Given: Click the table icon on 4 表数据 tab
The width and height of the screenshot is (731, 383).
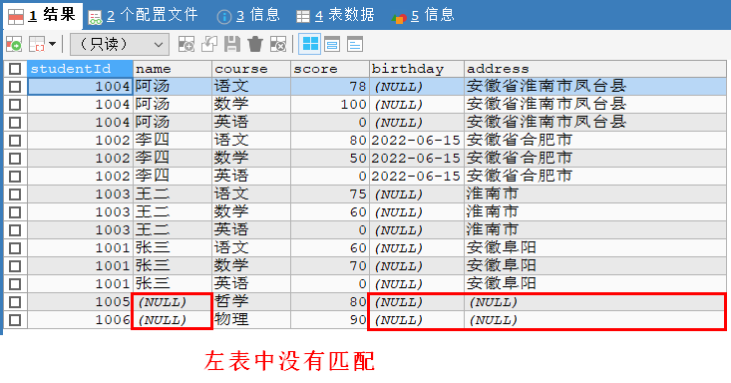Looking at the screenshot, I should [x=303, y=17].
